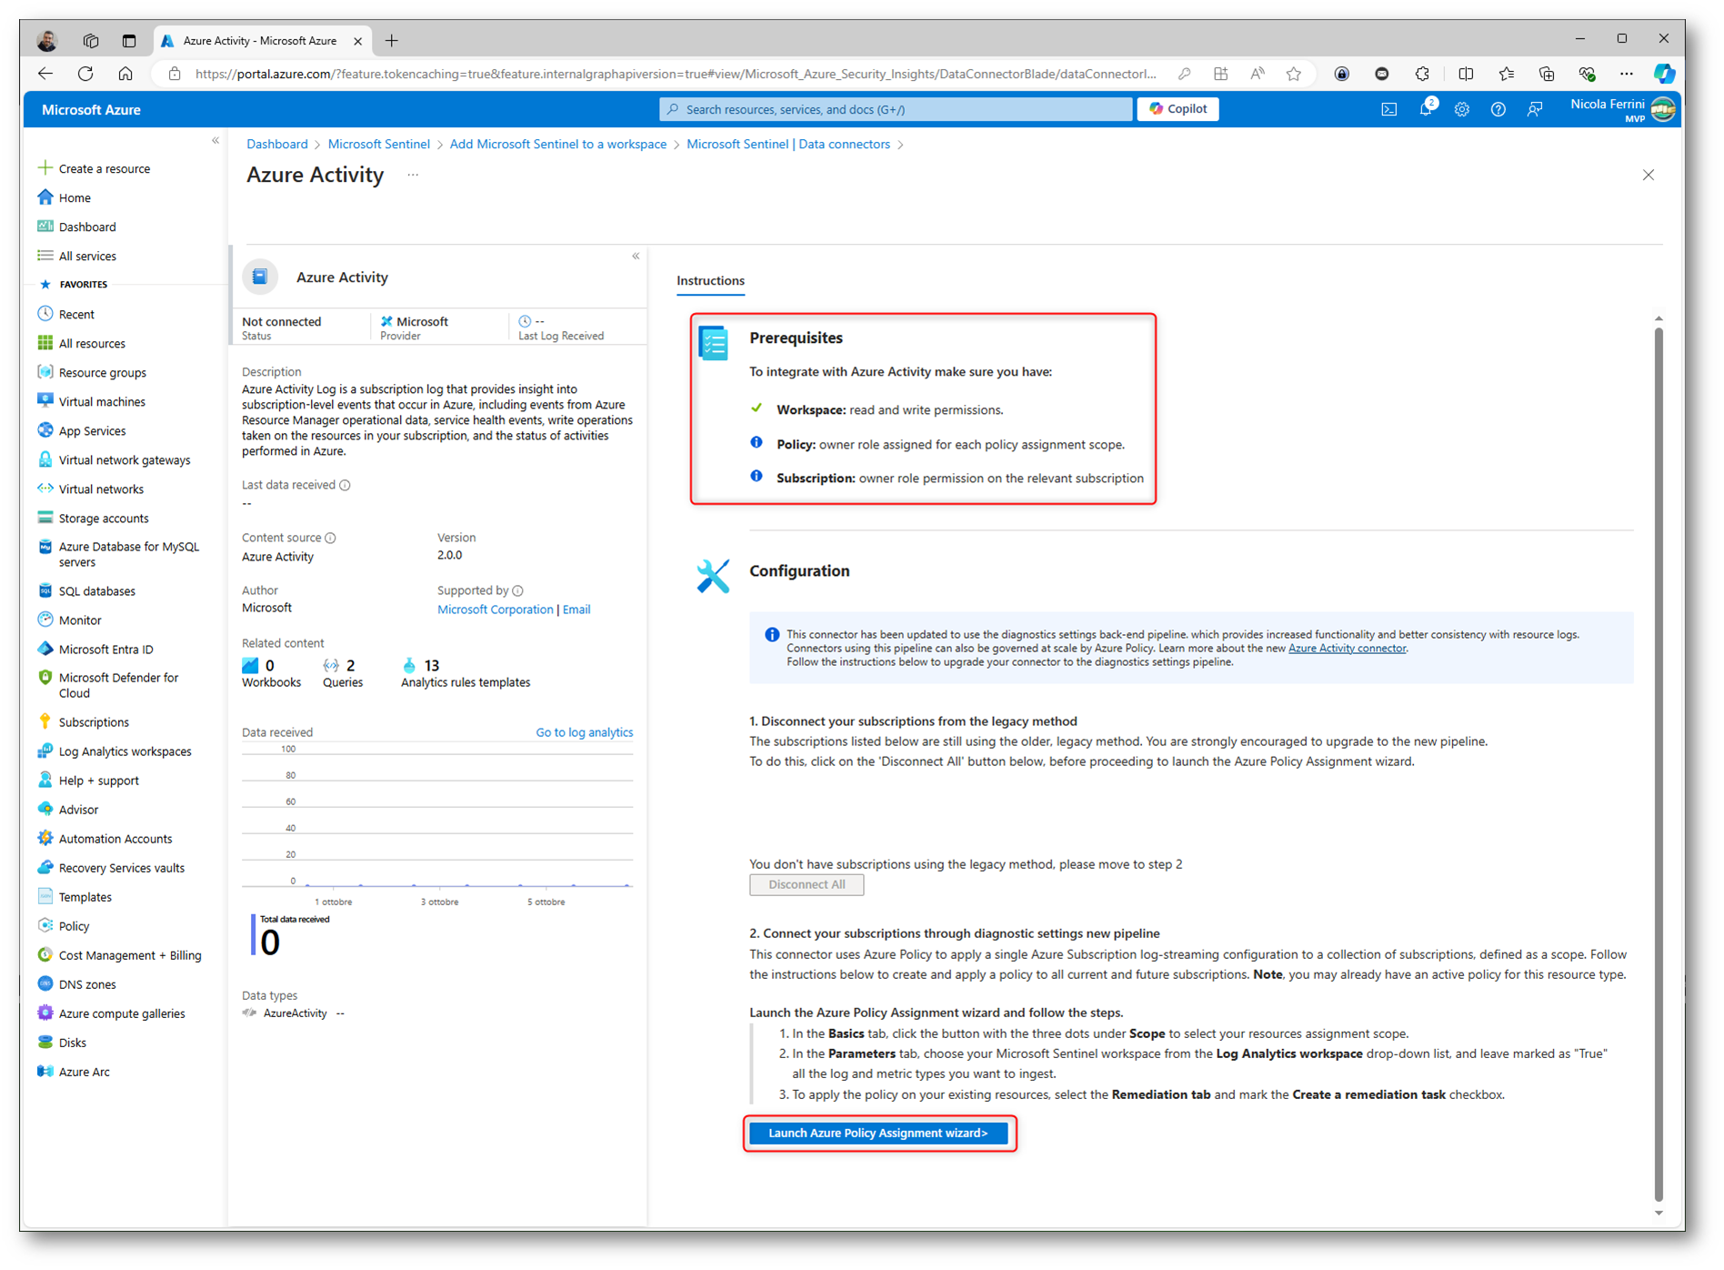
Task: Click Microsoft Sentinel | Data connectors breadcrumb
Action: click(787, 144)
